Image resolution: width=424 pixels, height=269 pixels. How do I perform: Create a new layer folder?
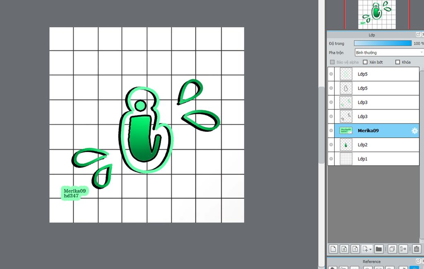pos(378,249)
